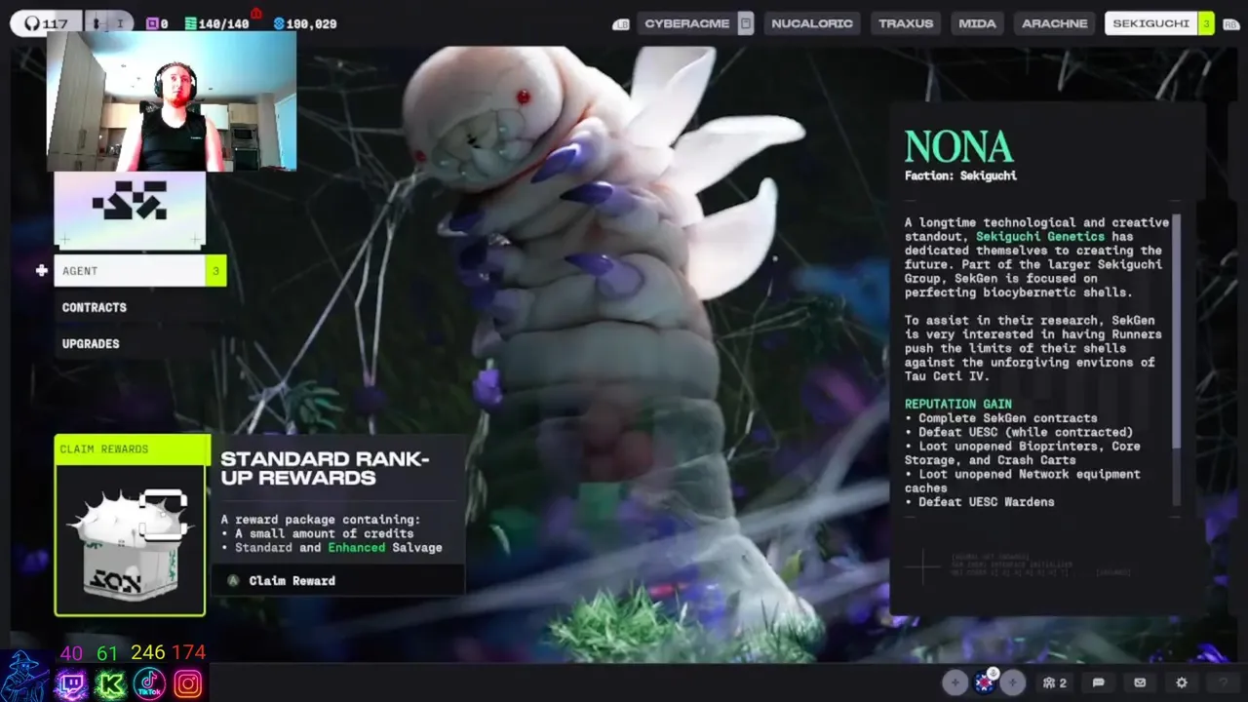This screenshot has height=702, width=1248.
Task: Click the TikTok icon in stream overlay
Action: [149, 684]
